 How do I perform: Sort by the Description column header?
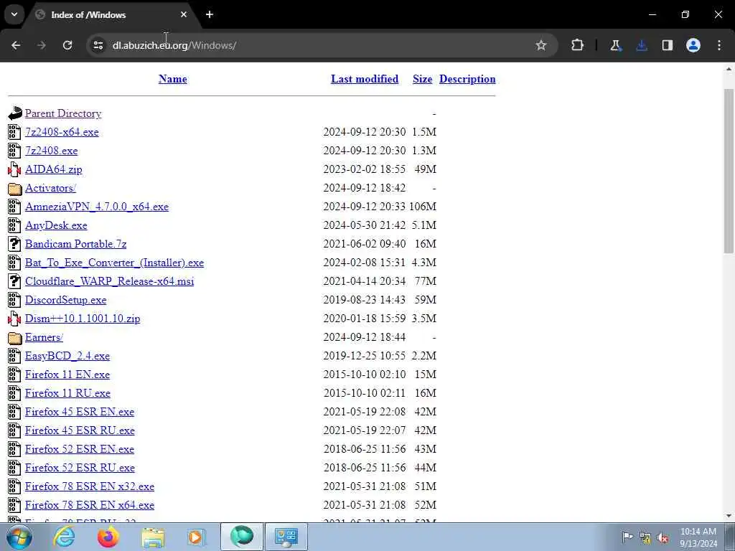click(467, 79)
